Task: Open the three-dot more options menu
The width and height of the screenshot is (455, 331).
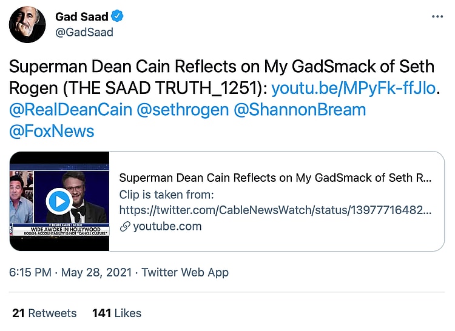Action: point(437,16)
